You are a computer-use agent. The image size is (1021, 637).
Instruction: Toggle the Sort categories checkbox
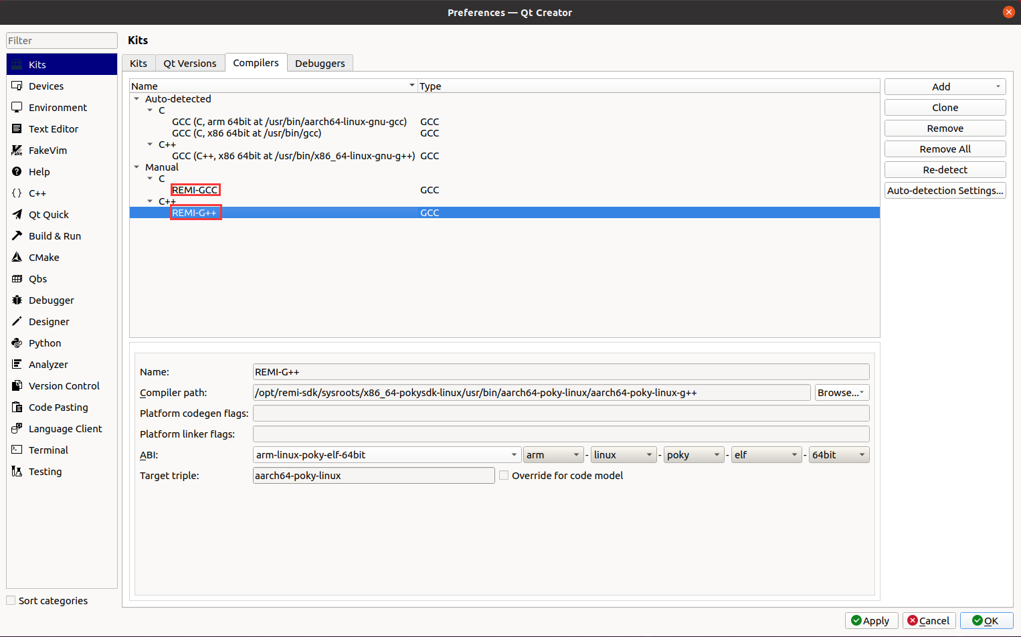click(11, 600)
